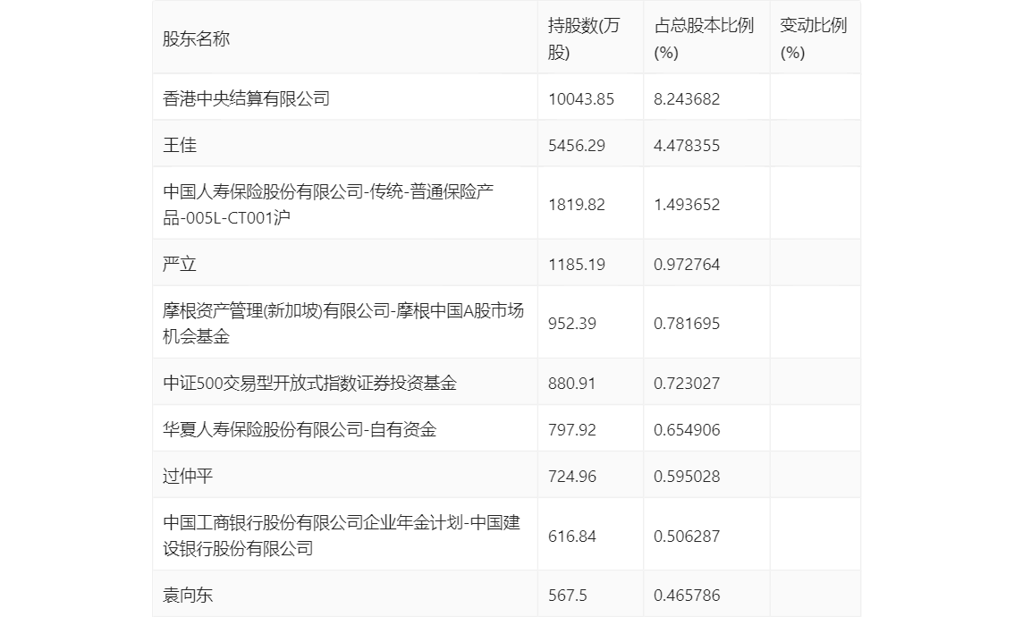Click percentage 4.478355

tap(686, 146)
